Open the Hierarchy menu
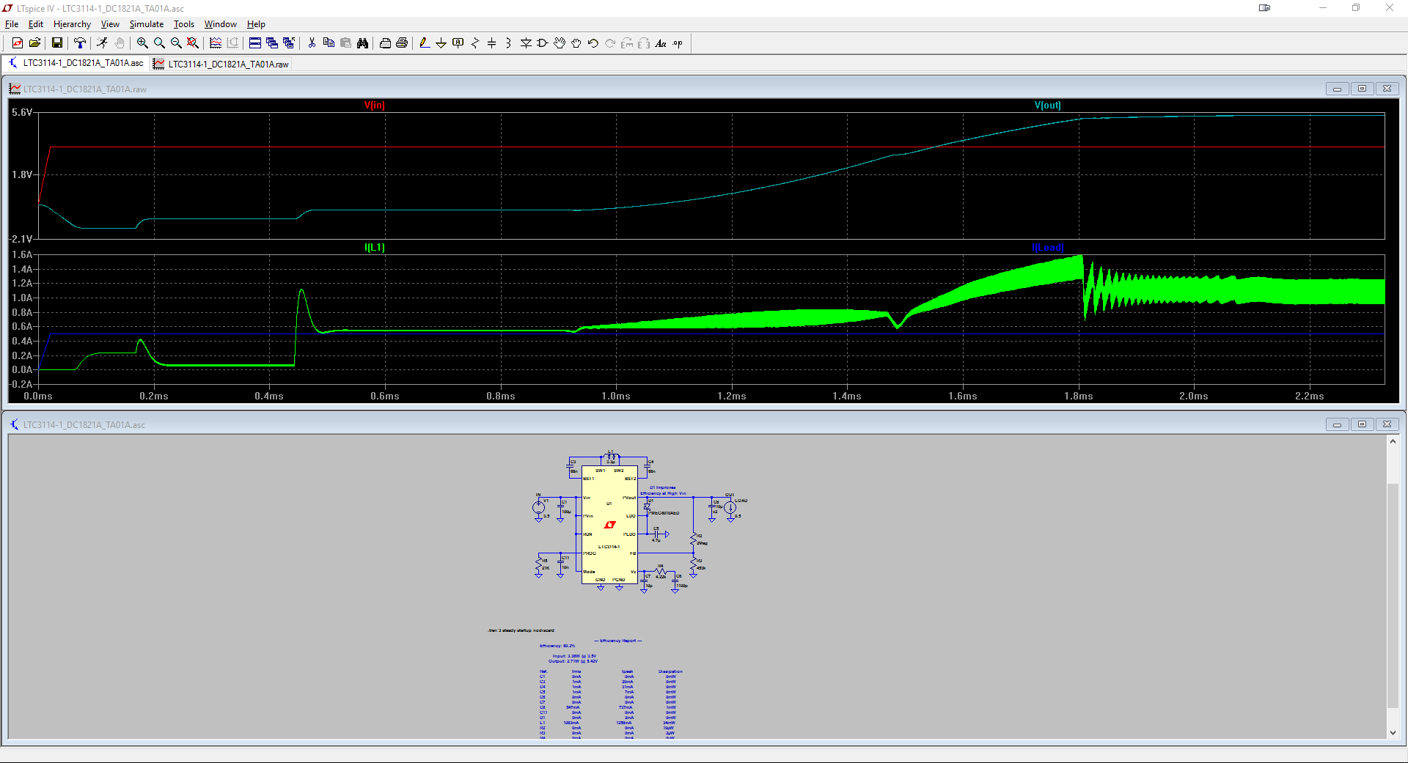 [72, 24]
